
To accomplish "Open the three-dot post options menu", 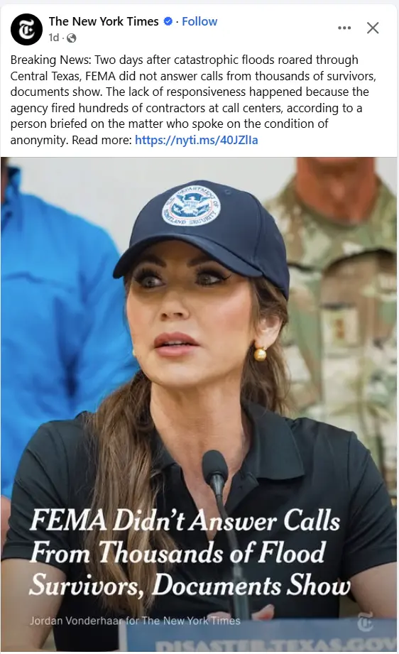I will pyautogui.click(x=344, y=28).
